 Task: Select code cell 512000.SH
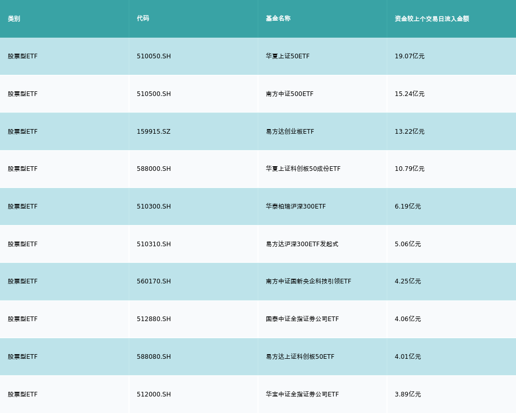[x=154, y=394]
